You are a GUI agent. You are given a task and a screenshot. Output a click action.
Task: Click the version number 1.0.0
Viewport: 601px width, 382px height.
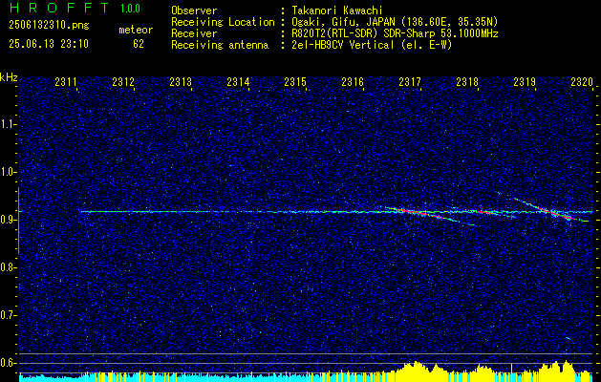coord(130,9)
